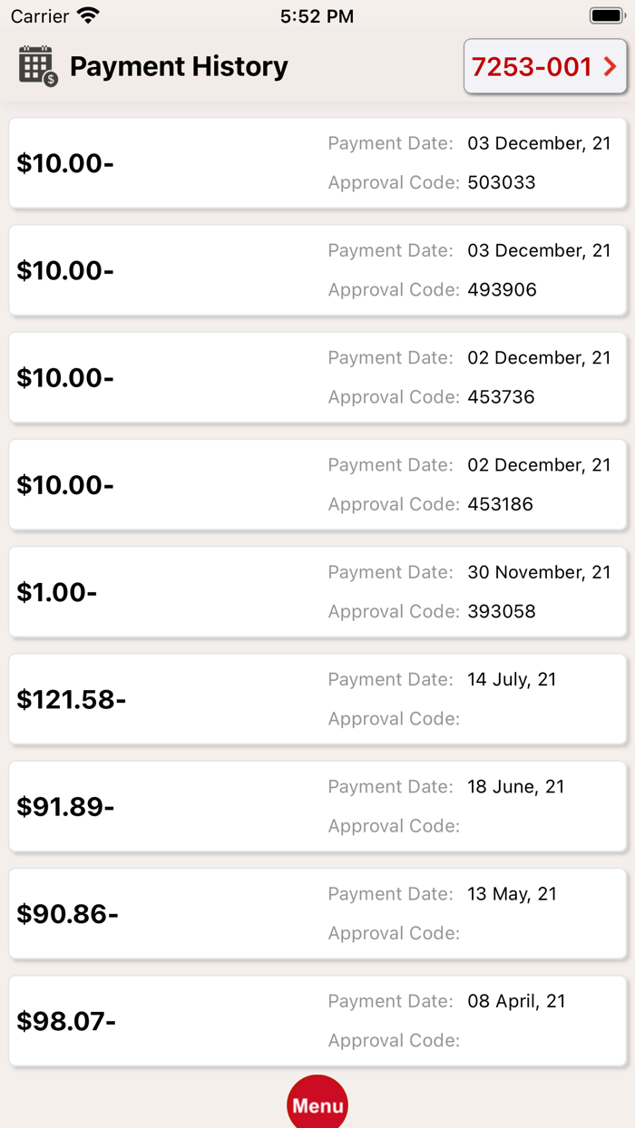Open the $98.07 payment from 08 April
The width and height of the screenshot is (635, 1128).
click(x=317, y=1021)
